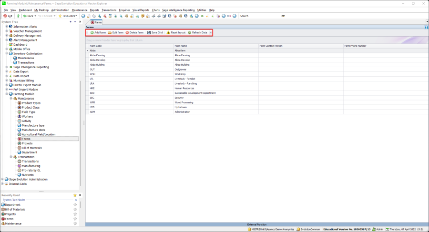Viewport: 429px width, 232px height.
Task: Click the Edit farm folder icon
Action: [110, 32]
